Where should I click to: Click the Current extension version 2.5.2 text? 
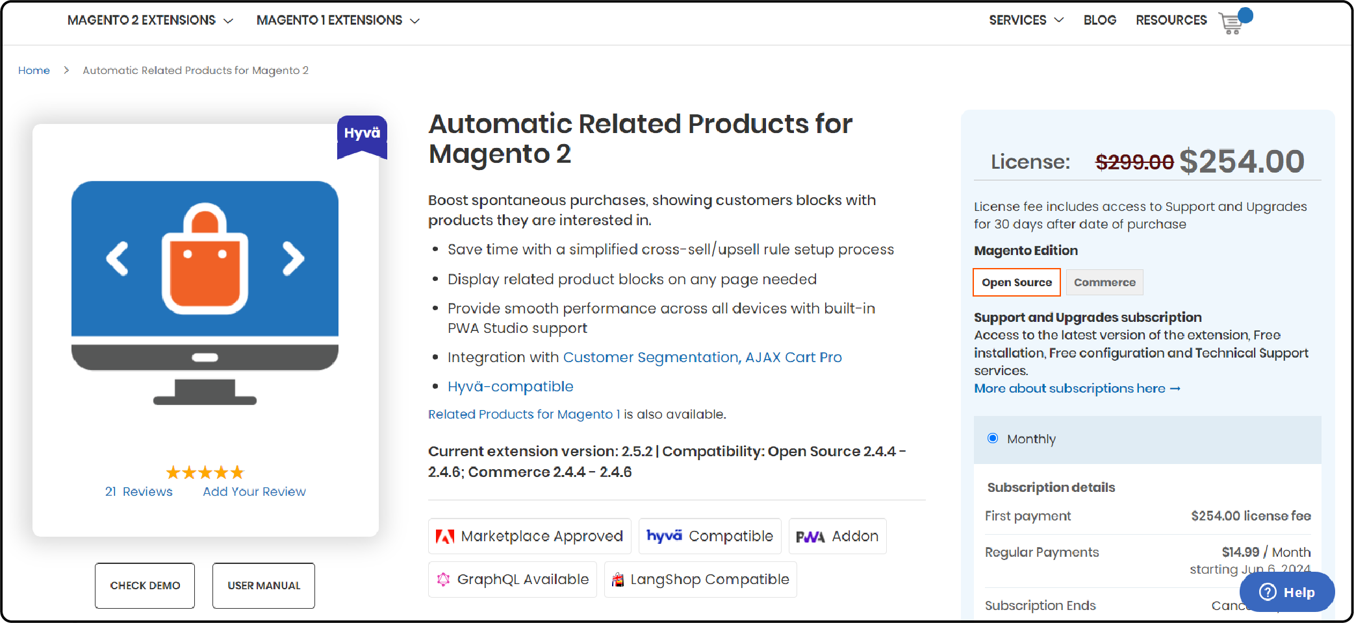click(540, 451)
